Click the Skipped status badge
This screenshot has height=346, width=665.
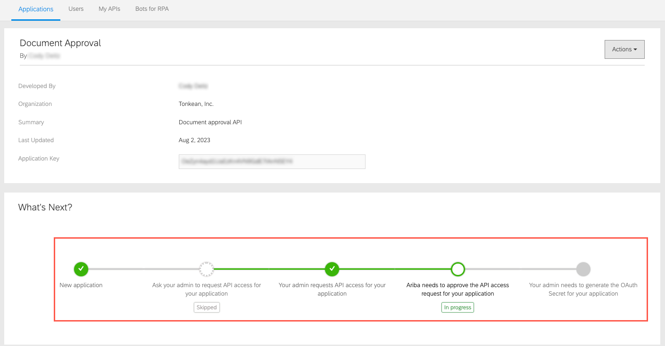[207, 307]
